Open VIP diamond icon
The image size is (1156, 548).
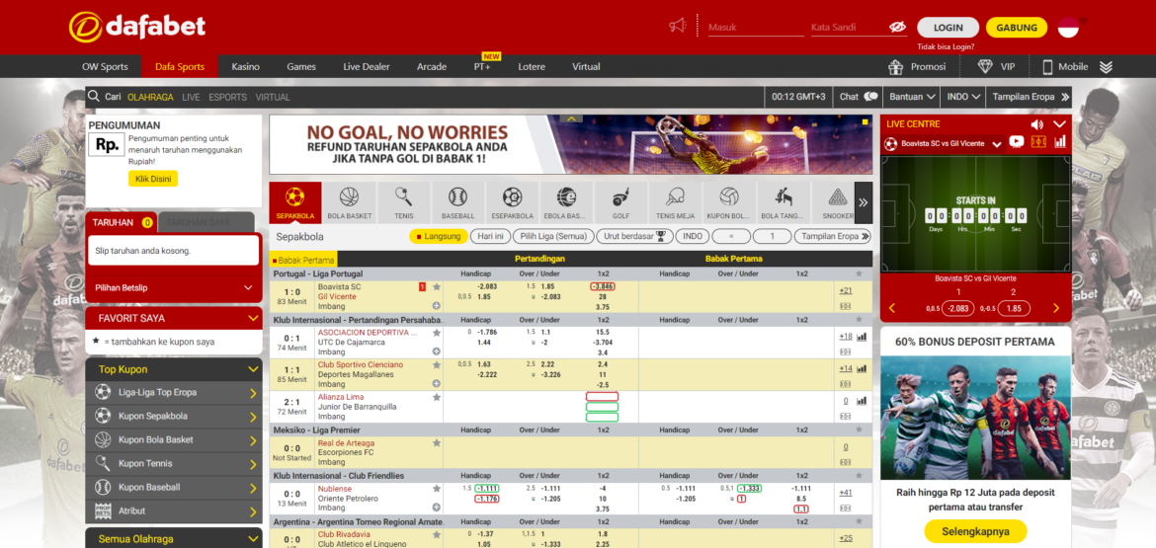point(986,67)
